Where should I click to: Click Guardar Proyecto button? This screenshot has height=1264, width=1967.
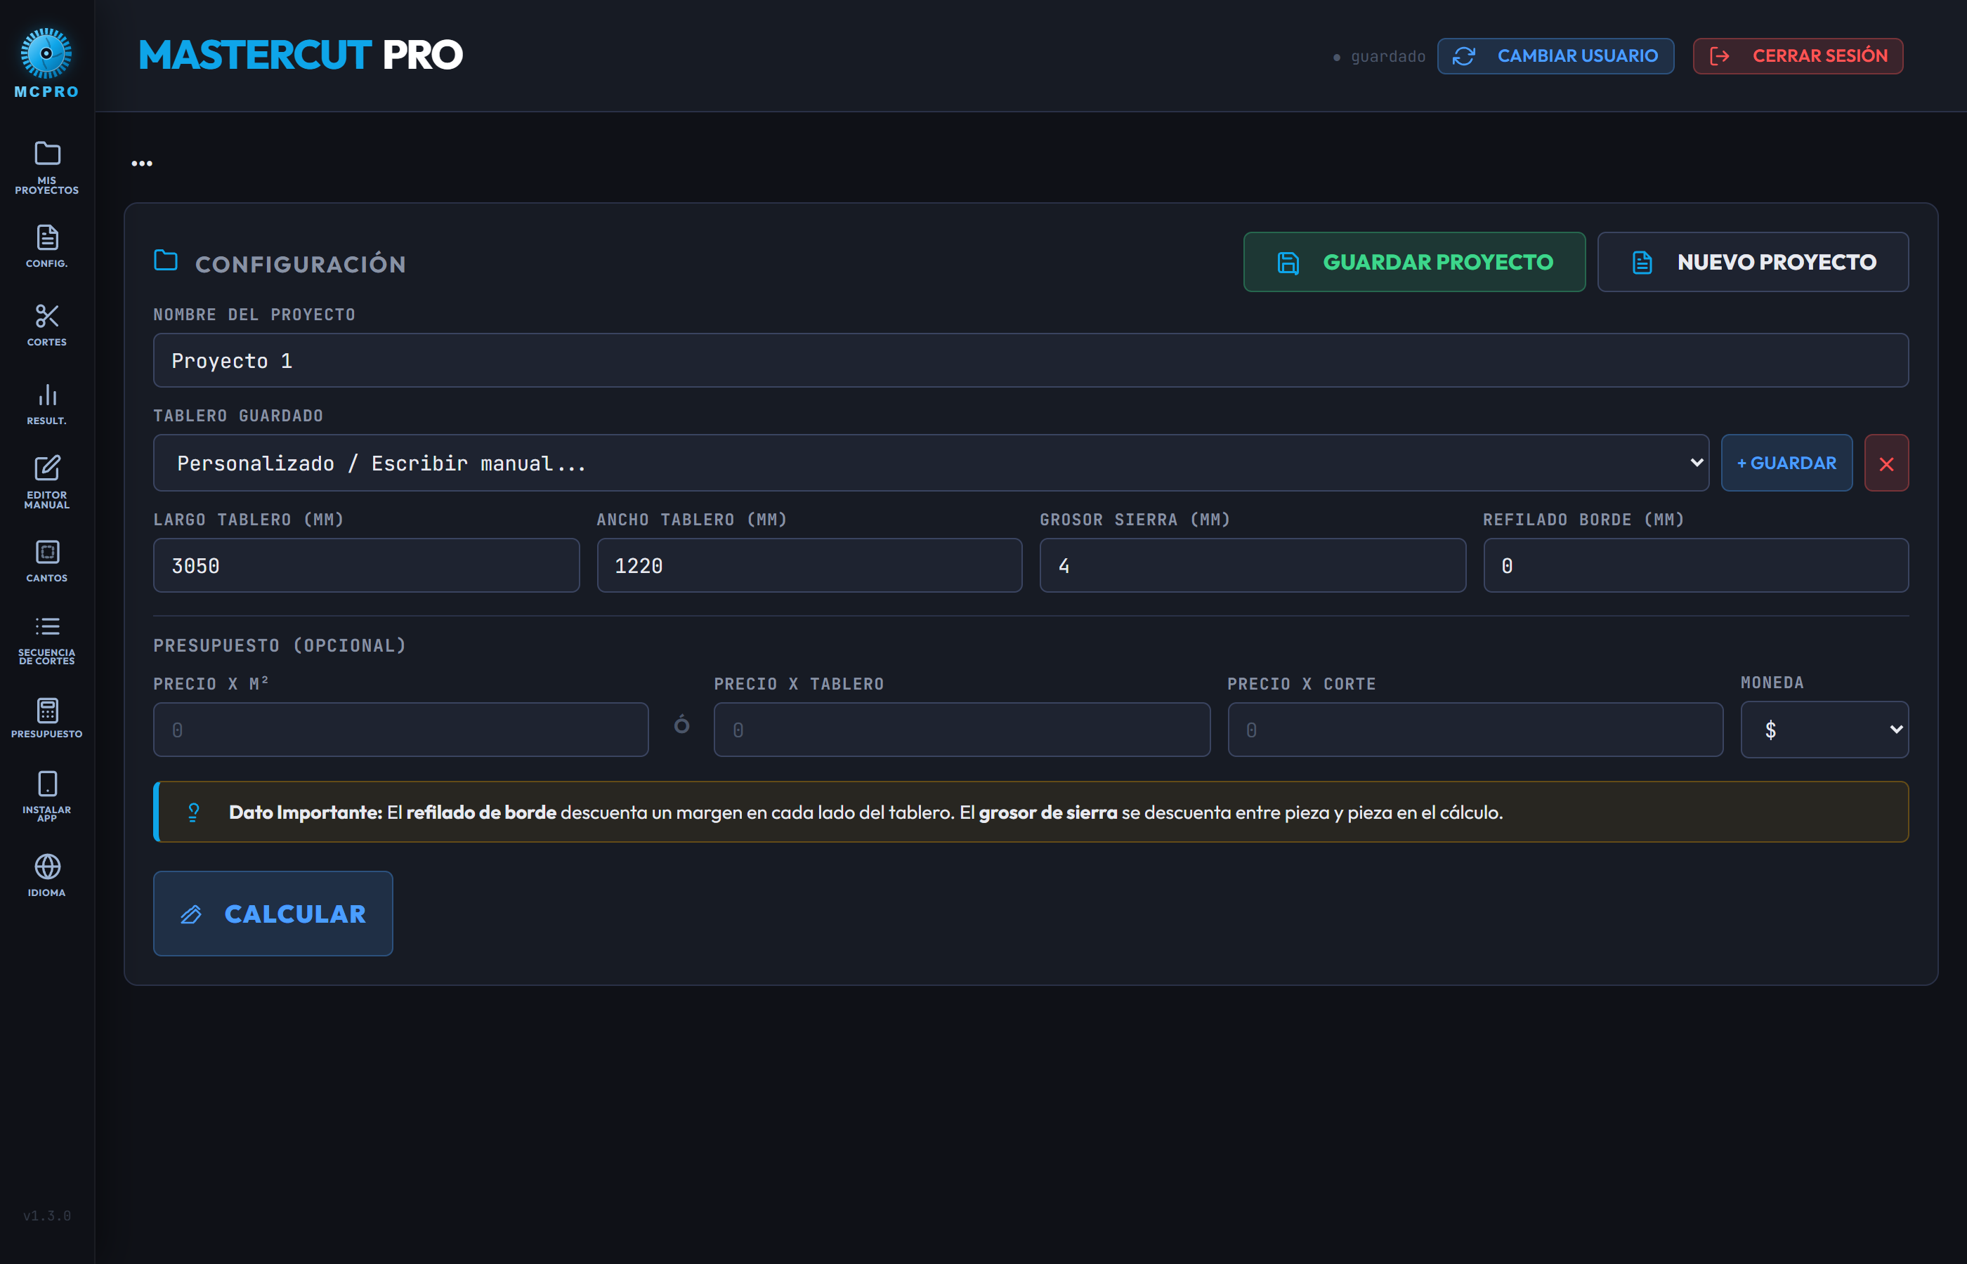tap(1413, 262)
